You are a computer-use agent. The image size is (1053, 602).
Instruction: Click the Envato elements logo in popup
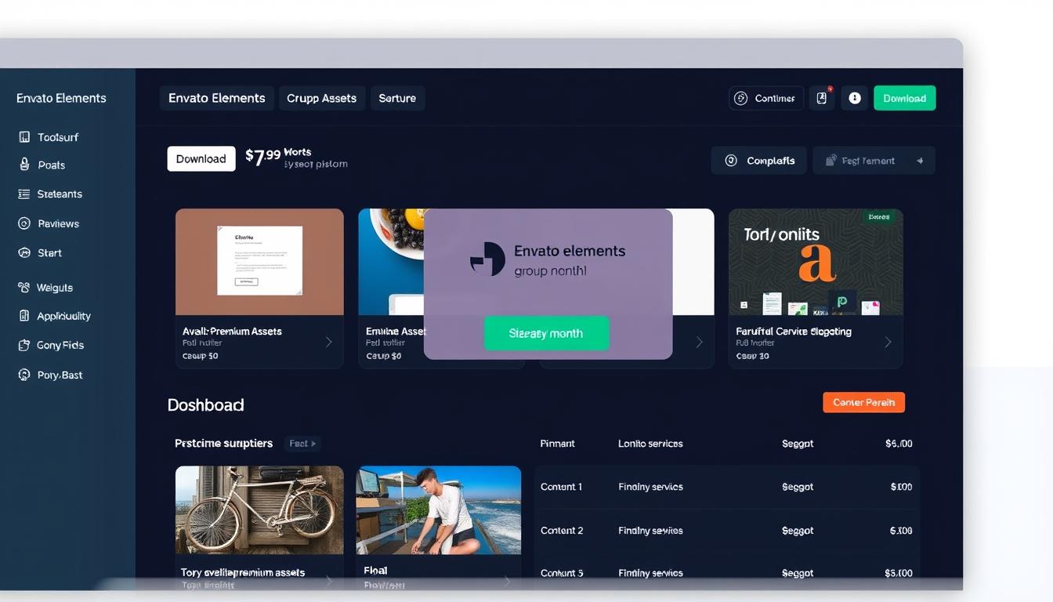pyautogui.click(x=487, y=259)
